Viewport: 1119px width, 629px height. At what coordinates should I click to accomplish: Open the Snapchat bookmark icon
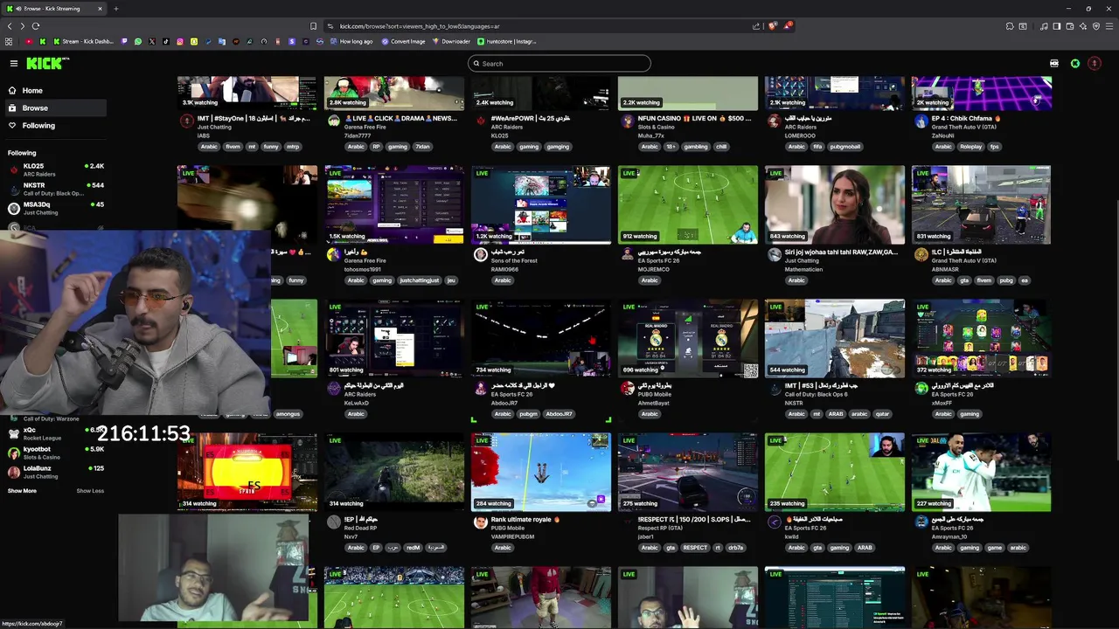(x=194, y=41)
